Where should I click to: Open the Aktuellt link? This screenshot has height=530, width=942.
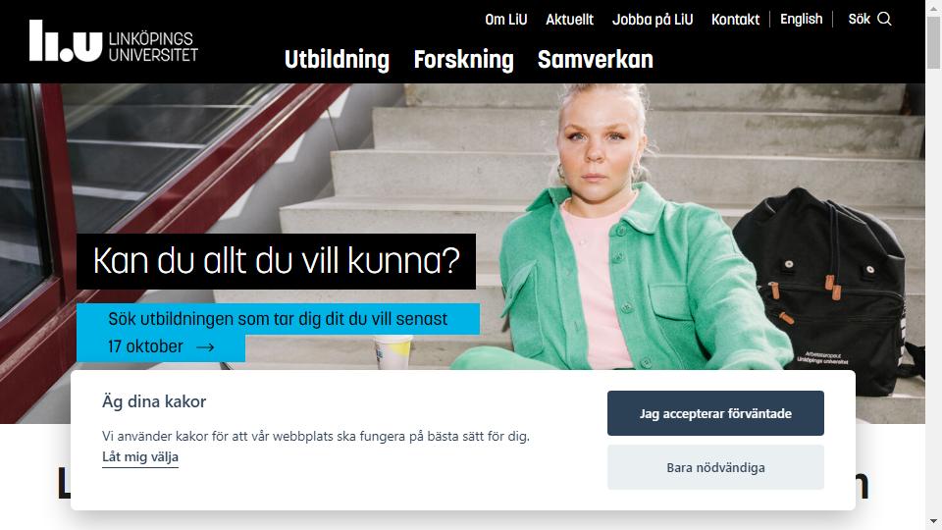[x=569, y=20]
